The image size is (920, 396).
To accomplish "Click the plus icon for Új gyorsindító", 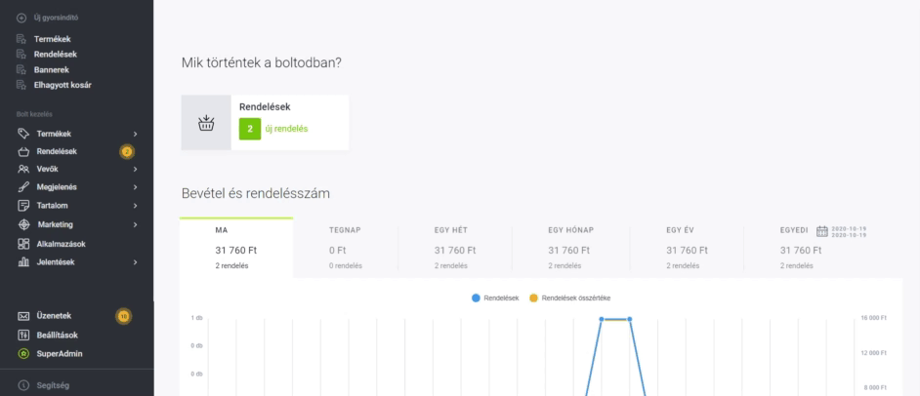I will (21, 18).
